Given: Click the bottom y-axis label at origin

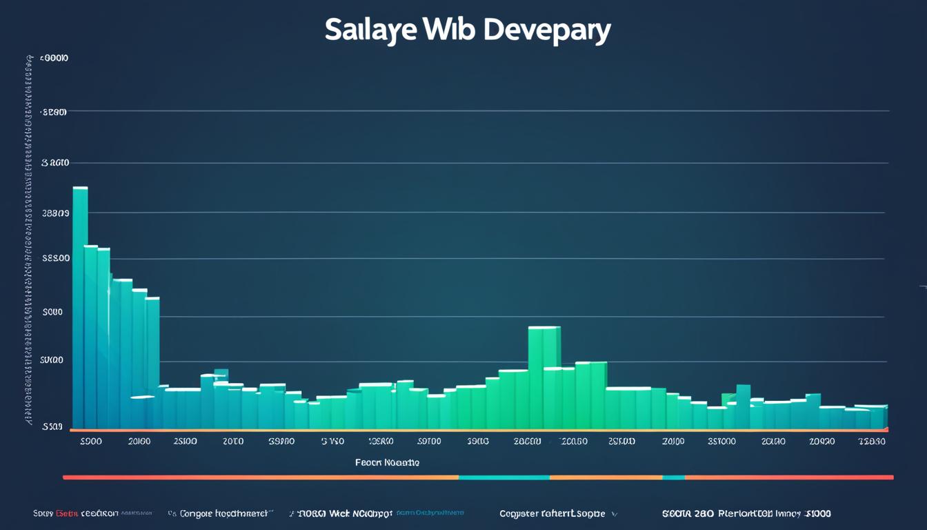Looking at the screenshot, I should 52,427.
